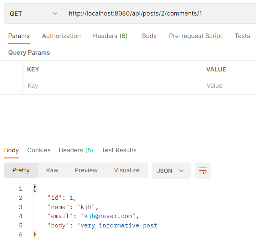Toggle the wrap lines icon
The image size is (256, 245).
tap(203, 171)
